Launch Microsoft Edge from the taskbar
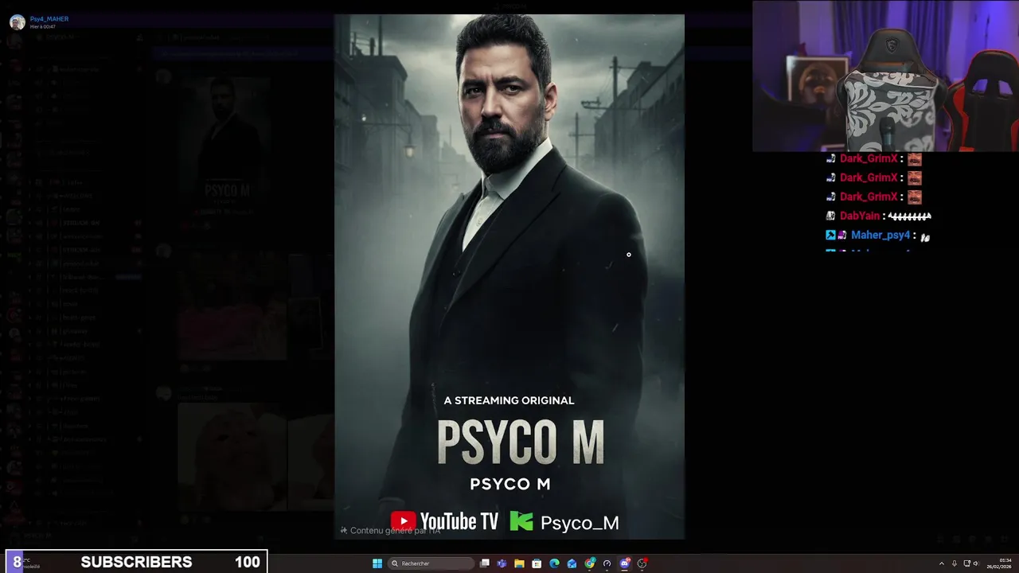 coord(554,563)
